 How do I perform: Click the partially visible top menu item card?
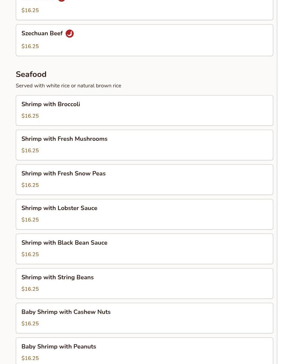pos(144,10)
